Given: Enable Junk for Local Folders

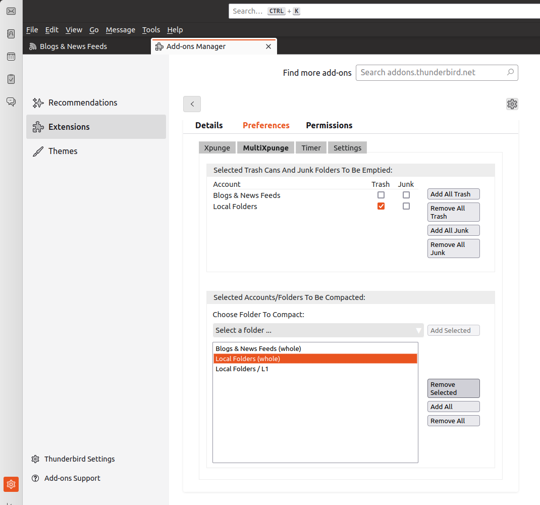Looking at the screenshot, I should coord(406,206).
